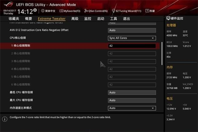Click the 09/14/2017 date text

[x=10, y=11]
